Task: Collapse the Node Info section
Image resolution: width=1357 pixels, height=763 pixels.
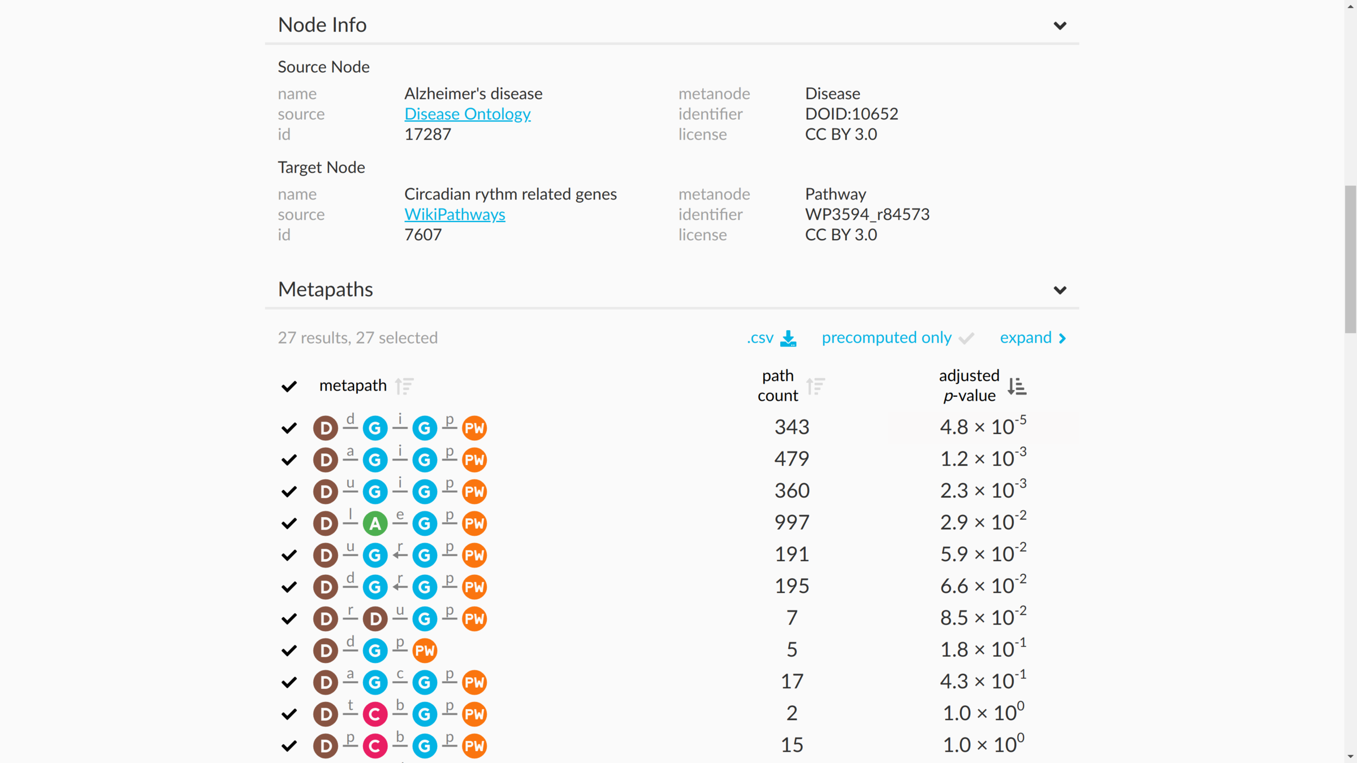Action: click(1060, 25)
